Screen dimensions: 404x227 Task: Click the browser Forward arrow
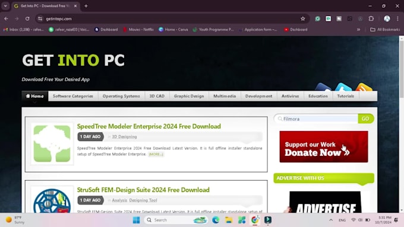17,19
